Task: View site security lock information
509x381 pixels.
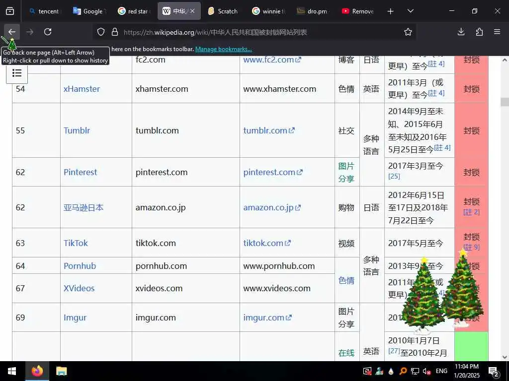Action: (x=115, y=32)
